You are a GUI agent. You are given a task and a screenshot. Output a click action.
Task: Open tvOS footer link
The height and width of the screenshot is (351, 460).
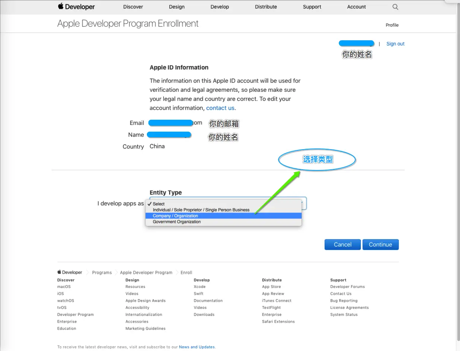coord(62,308)
